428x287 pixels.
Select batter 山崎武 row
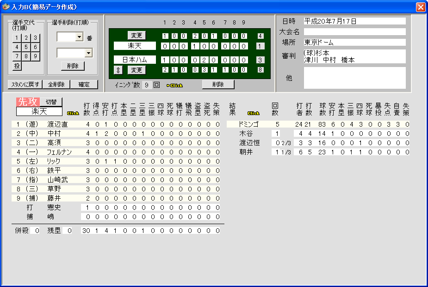pyautogui.click(x=116, y=180)
